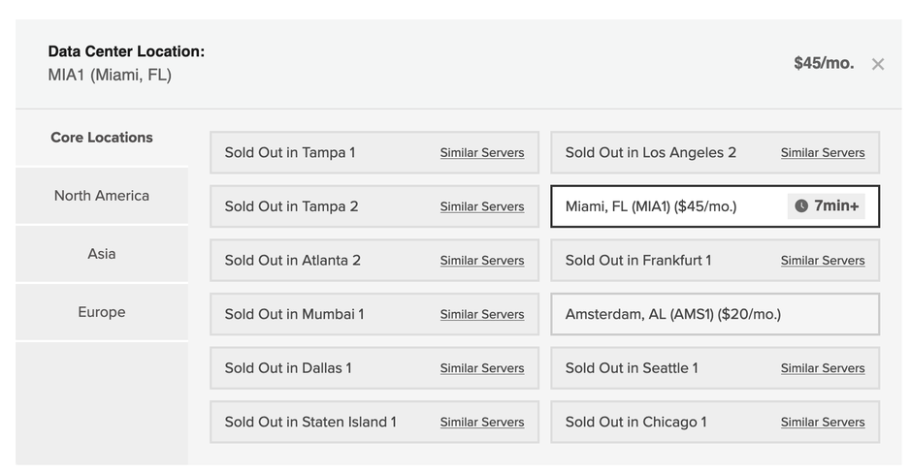Close the data center location panel
The height and width of the screenshot is (472, 911).
point(877,64)
